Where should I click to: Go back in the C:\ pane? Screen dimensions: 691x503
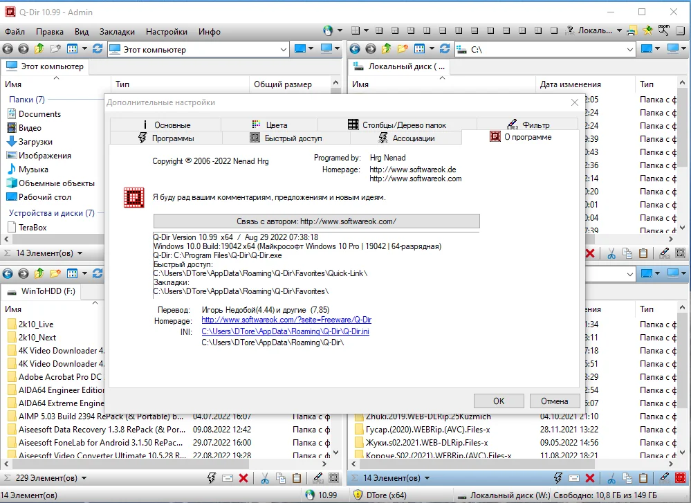click(x=355, y=49)
